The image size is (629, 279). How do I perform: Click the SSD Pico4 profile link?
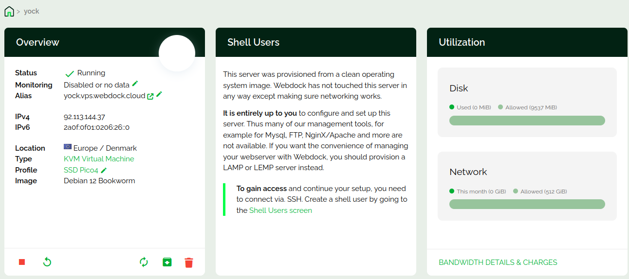pyautogui.click(x=81, y=170)
